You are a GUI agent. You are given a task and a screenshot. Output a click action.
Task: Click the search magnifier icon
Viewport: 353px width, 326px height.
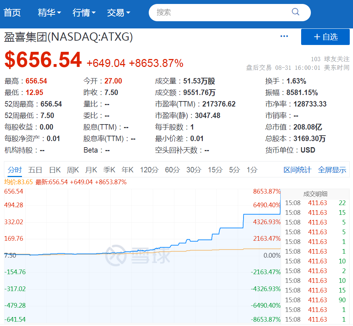[295, 12]
